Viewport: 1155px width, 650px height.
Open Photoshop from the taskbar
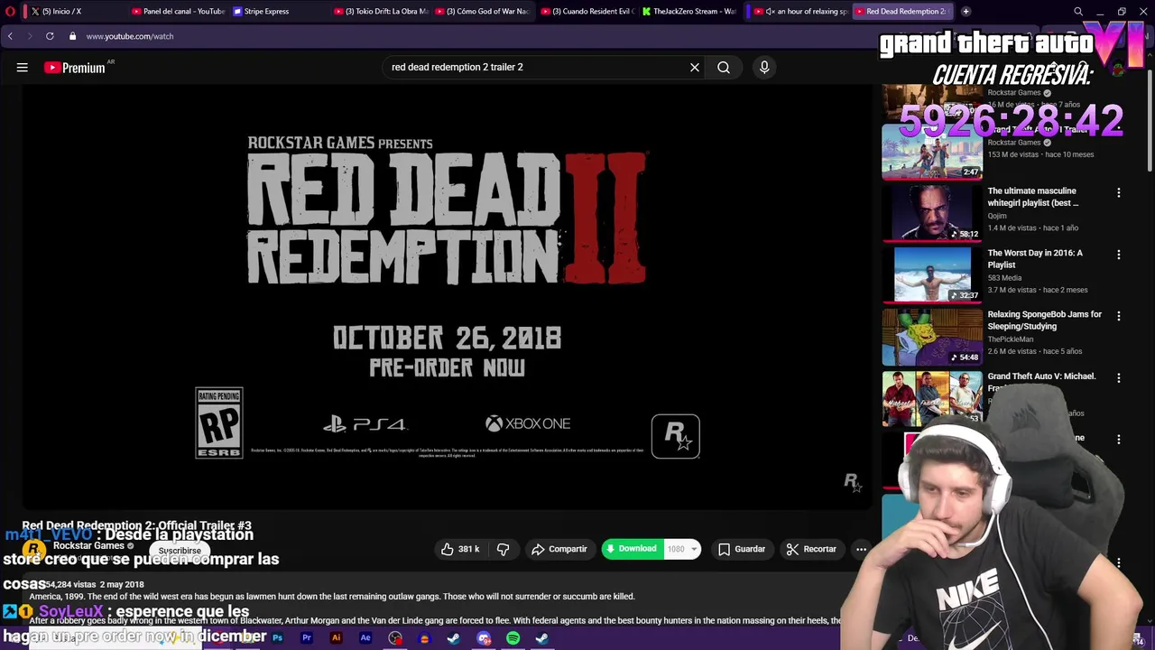point(277,638)
